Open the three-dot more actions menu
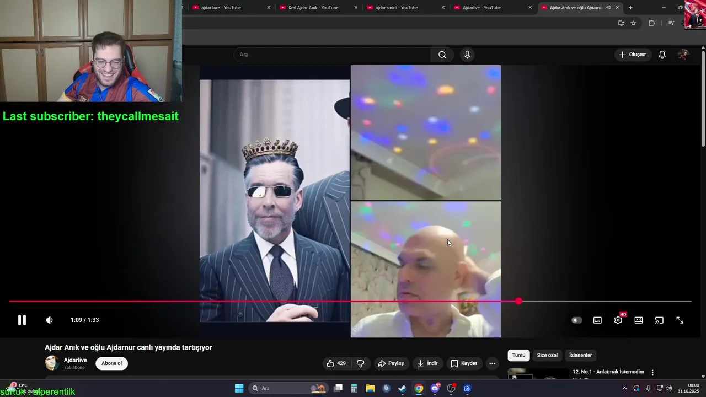706x397 pixels. pyautogui.click(x=492, y=363)
